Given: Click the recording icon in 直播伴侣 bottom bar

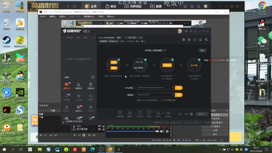Looking at the screenshot, I should [x=181, y=114].
